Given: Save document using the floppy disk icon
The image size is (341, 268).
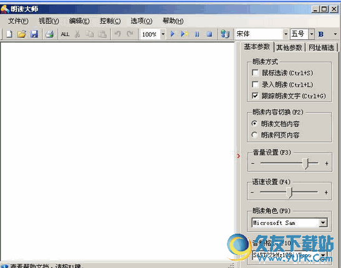Looking at the screenshot, I should (34, 34).
